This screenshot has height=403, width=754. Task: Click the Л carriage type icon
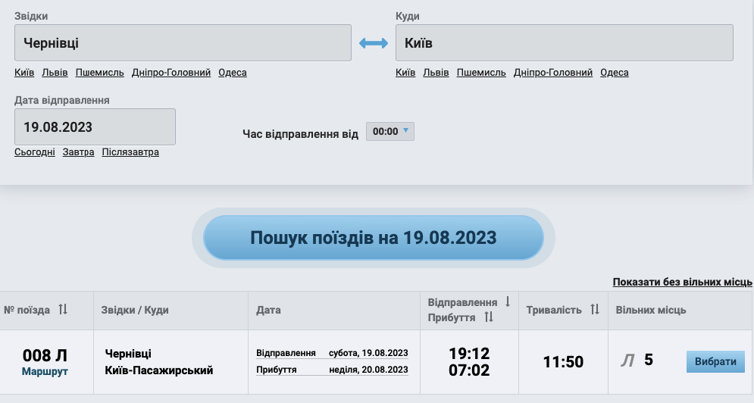coord(627,361)
